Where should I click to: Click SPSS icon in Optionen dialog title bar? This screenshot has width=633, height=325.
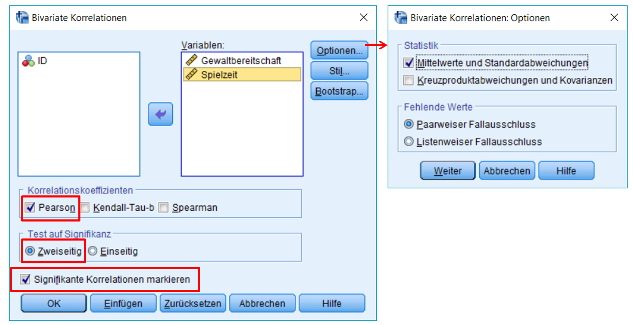400,18
